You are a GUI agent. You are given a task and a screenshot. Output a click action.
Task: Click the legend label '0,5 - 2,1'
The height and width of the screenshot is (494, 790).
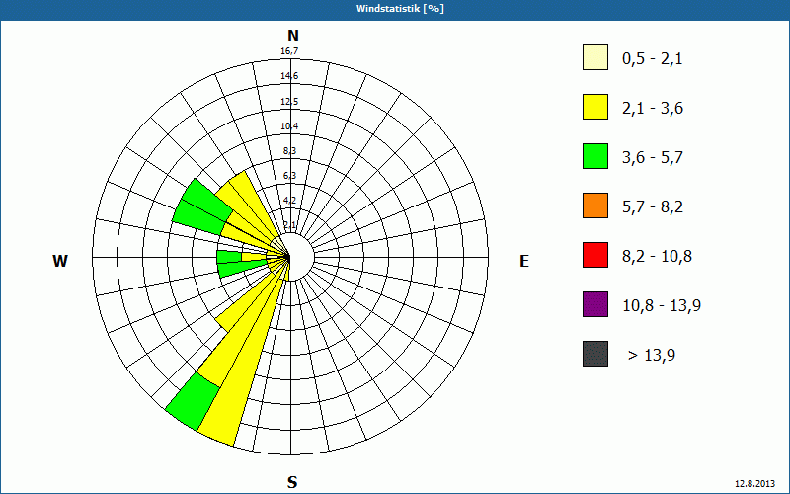(653, 59)
